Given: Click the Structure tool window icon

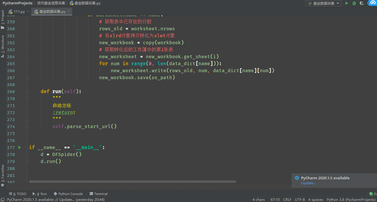Looking at the screenshot, I should [3, 56].
